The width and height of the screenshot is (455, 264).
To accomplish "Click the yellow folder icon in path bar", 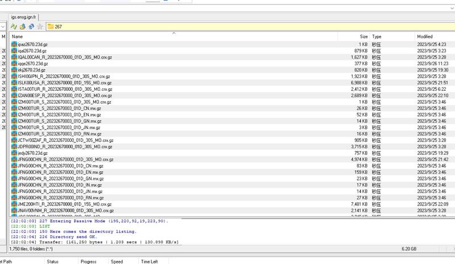I will point(51,27).
